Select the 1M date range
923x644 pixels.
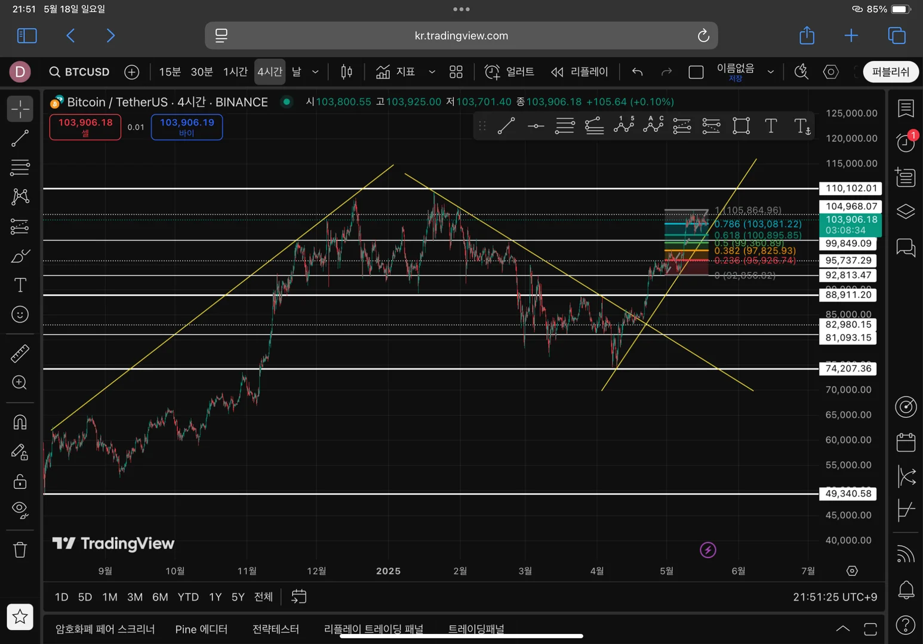[x=110, y=597]
